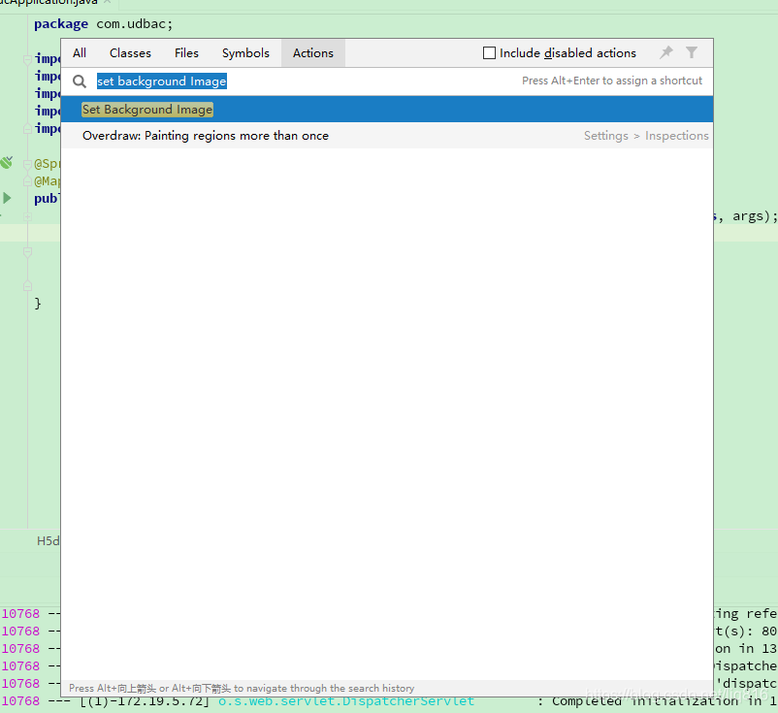Screen dimensions: 778x713
Task: Collapse the import statements fold region
Action: pyautogui.click(x=27, y=58)
